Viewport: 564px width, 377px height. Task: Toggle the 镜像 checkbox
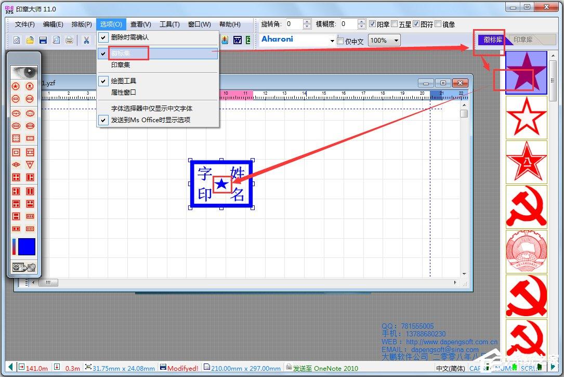tap(438, 24)
